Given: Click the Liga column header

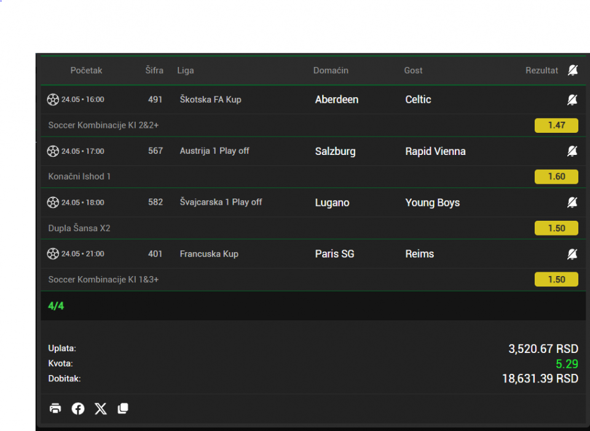Looking at the screenshot, I should tap(186, 71).
